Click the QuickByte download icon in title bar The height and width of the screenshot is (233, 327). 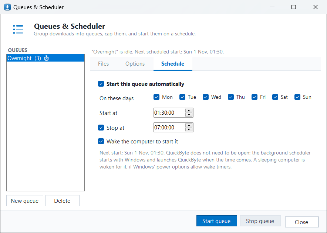pos(7,7)
